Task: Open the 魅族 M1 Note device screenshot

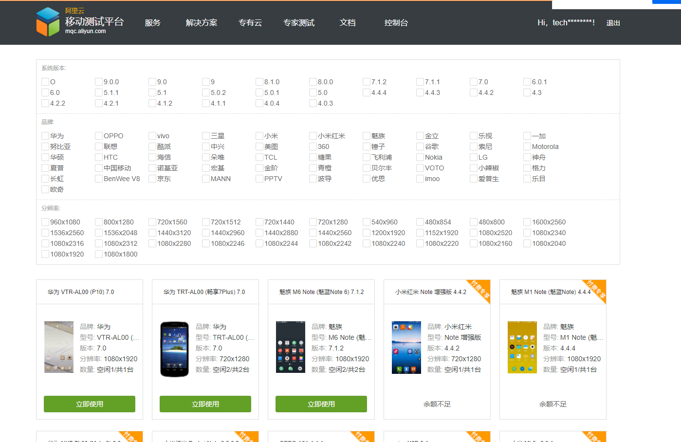Action: click(522, 348)
